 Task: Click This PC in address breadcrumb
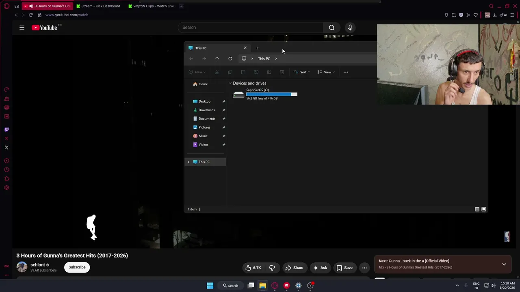tap(264, 59)
